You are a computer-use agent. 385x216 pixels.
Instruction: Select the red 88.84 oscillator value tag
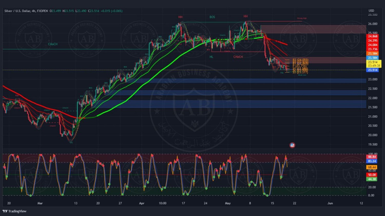[372, 157]
